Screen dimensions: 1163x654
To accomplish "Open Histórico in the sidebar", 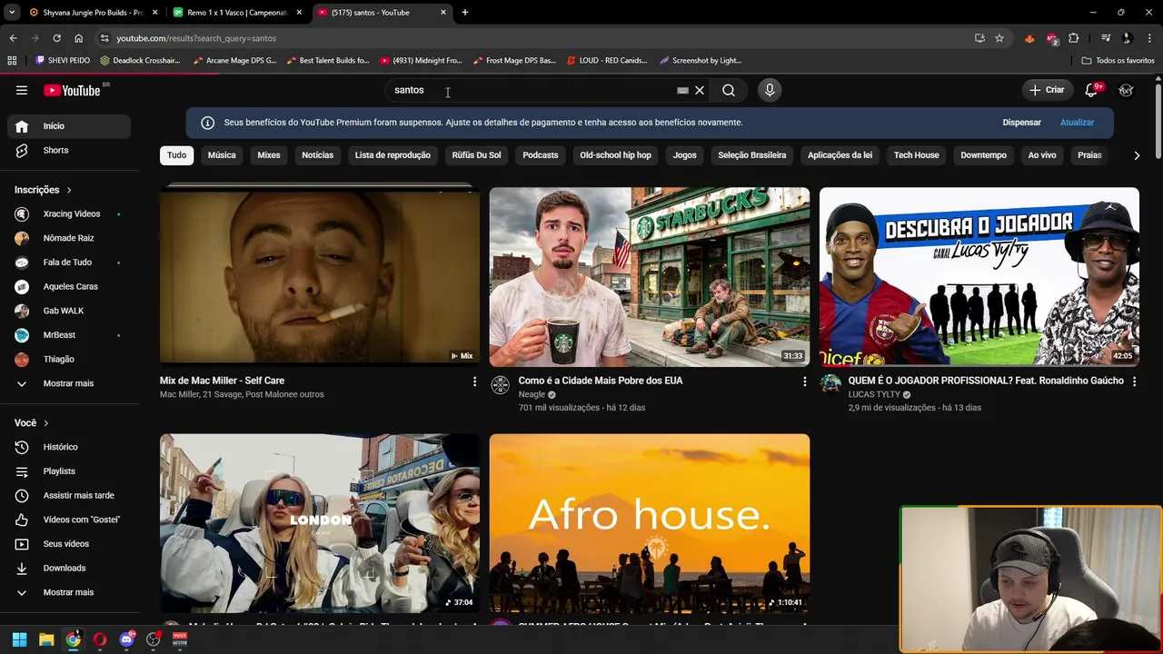I will click(x=69, y=447).
